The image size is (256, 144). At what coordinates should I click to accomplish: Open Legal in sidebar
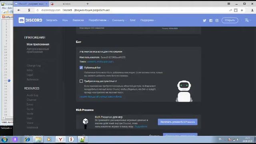point(30,75)
